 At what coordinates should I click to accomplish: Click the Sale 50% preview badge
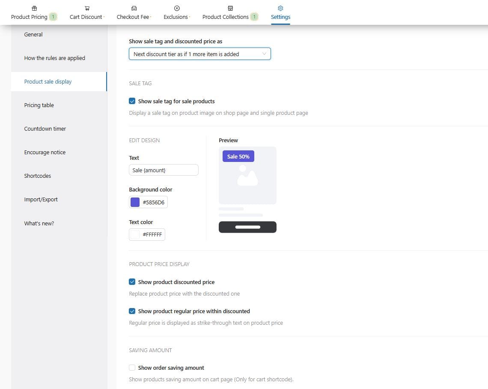coord(238,156)
